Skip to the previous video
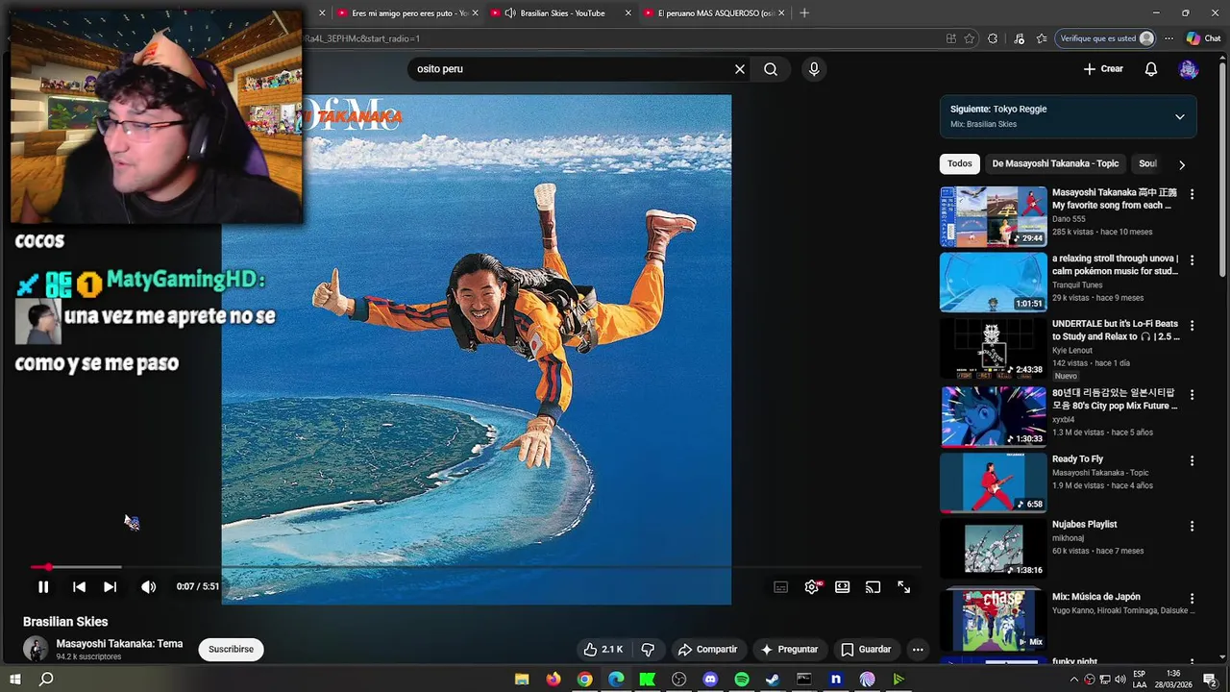This screenshot has height=692, width=1230. (79, 587)
